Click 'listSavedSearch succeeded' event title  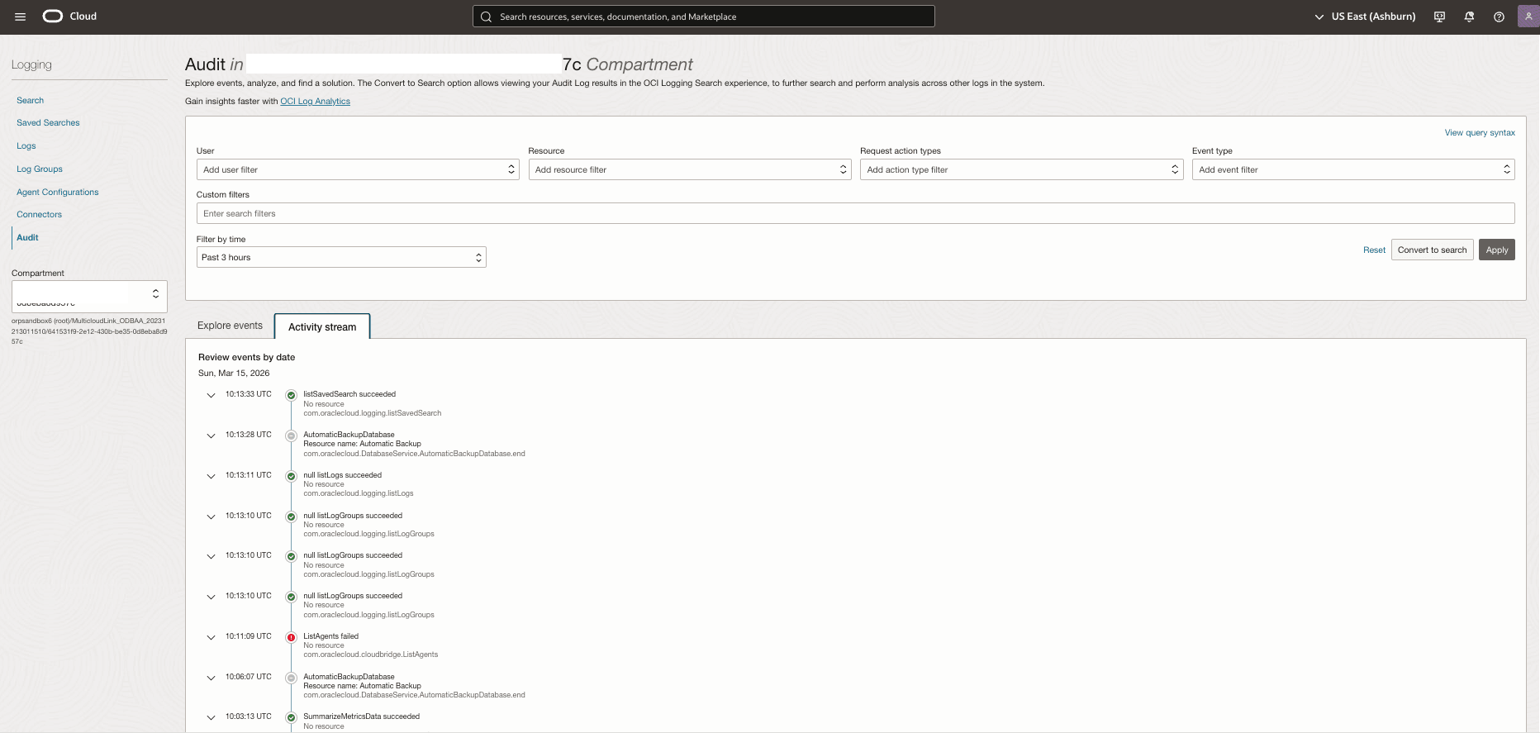coord(349,394)
